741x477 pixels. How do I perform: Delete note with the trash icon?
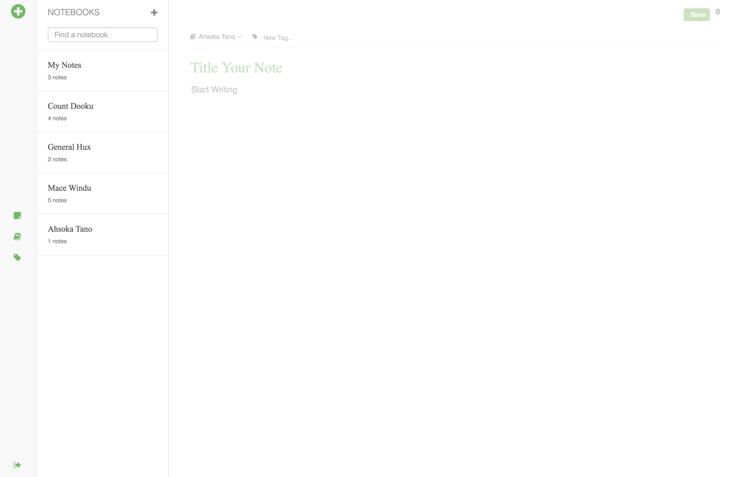pos(717,12)
